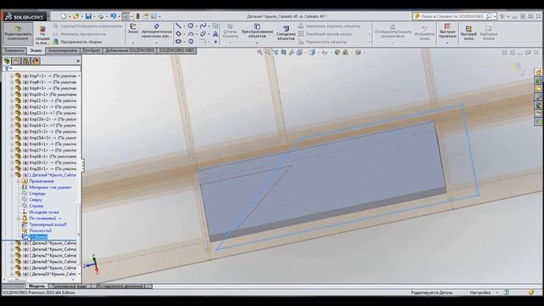Collapse the Деталь4^Крыло_Calmato tree node
This screenshot has width=544, height=306.
pos(12,175)
